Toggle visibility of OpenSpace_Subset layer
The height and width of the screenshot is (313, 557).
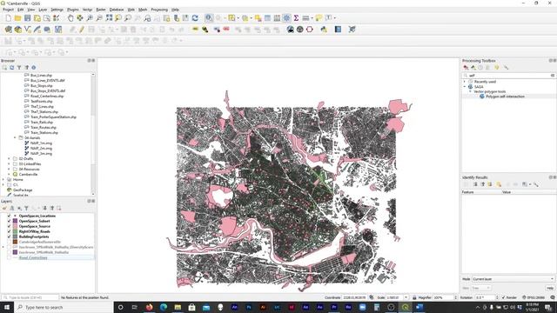10,221
